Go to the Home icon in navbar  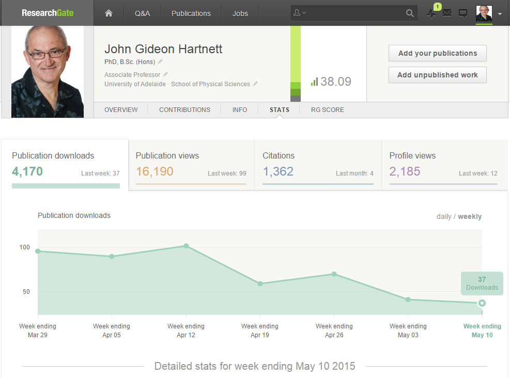point(109,13)
